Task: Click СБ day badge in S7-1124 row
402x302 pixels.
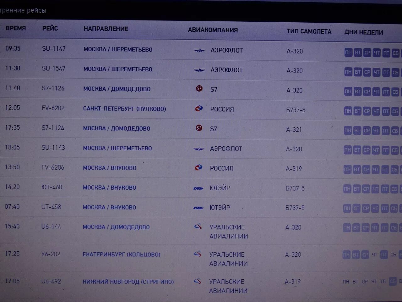Action: 395,131
